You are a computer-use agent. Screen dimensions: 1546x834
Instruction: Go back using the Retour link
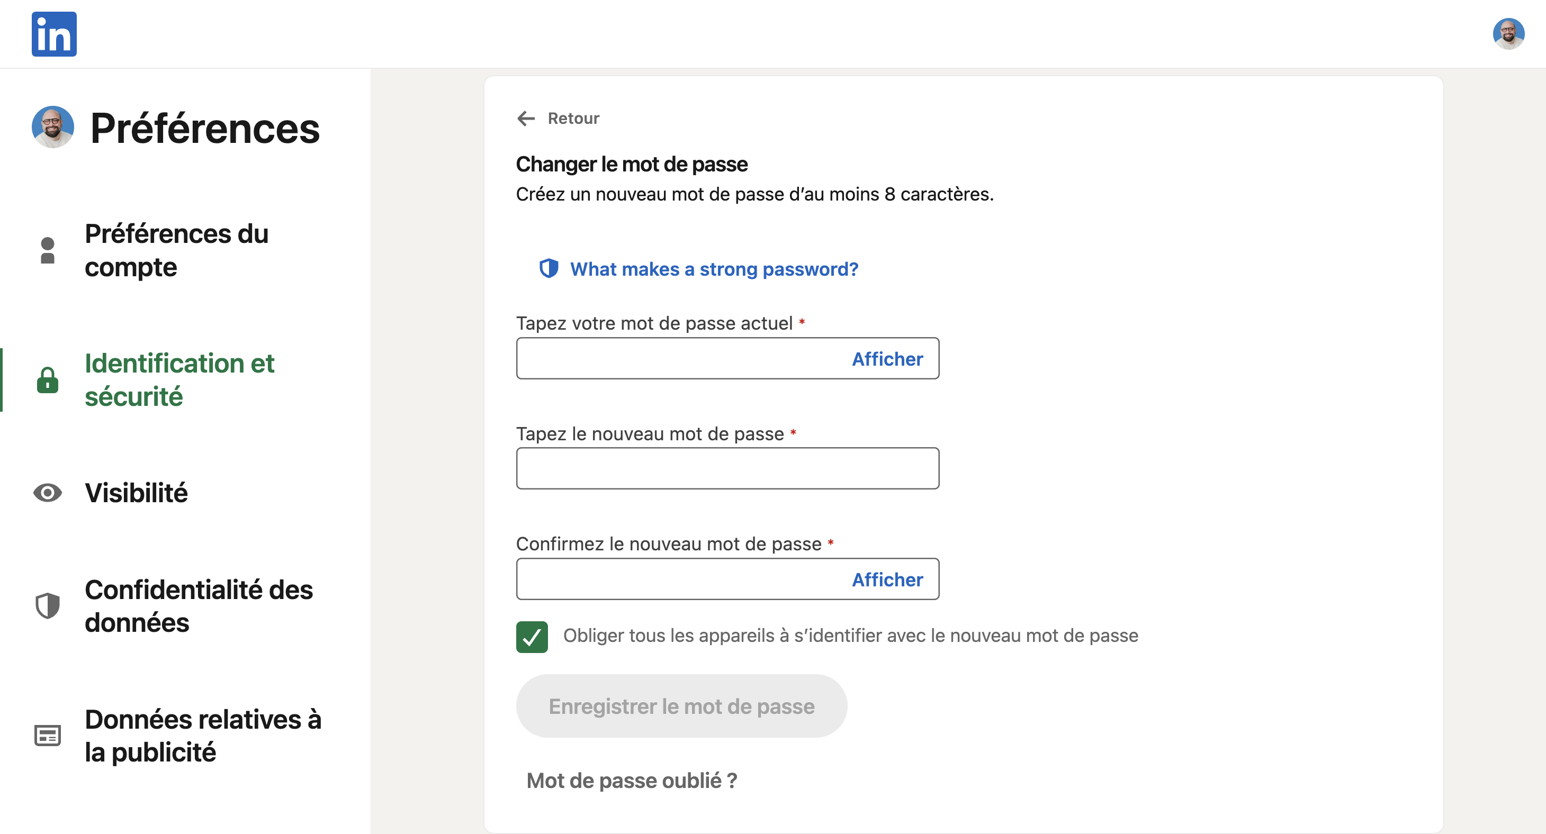coord(573,118)
